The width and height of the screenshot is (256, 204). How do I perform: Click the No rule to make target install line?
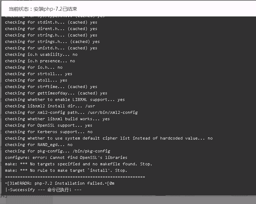tap(66, 170)
